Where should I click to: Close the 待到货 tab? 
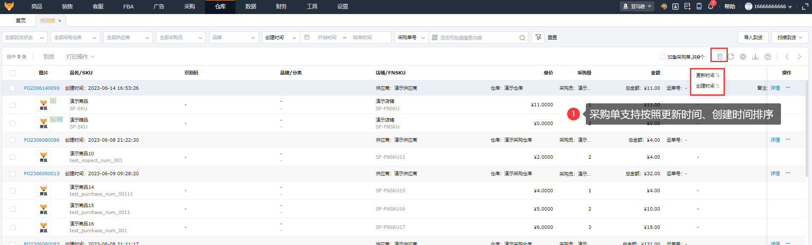click(60, 21)
